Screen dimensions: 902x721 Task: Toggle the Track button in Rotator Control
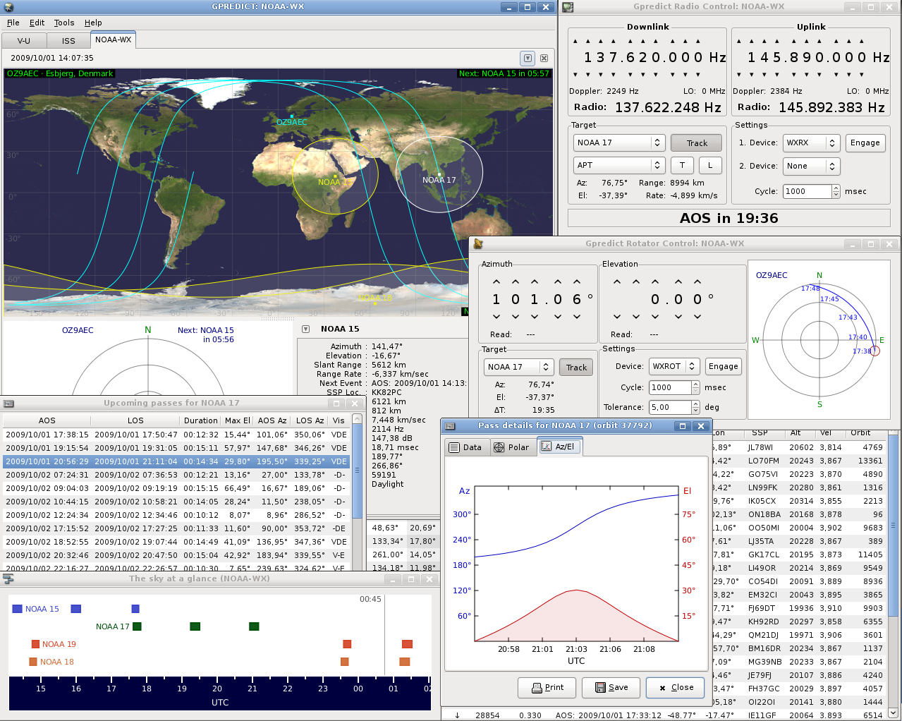pos(576,367)
